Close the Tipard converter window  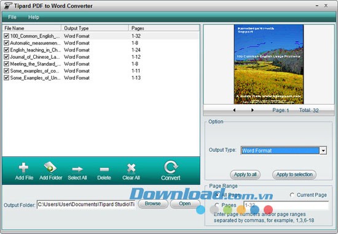point(326,6)
